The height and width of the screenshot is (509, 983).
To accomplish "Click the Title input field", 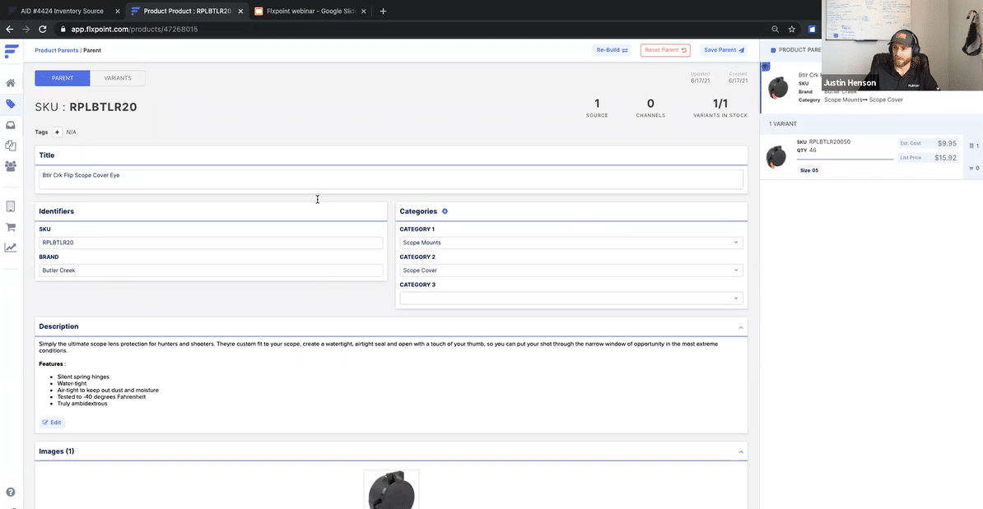I will point(391,179).
